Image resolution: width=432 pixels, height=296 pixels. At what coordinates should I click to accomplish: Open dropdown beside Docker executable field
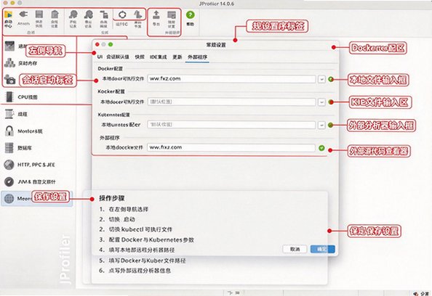pyautogui.click(x=321, y=79)
